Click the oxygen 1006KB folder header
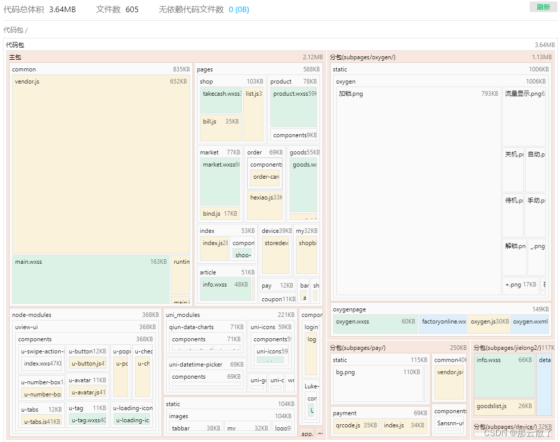The width and height of the screenshot is (560, 442). tap(441, 82)
